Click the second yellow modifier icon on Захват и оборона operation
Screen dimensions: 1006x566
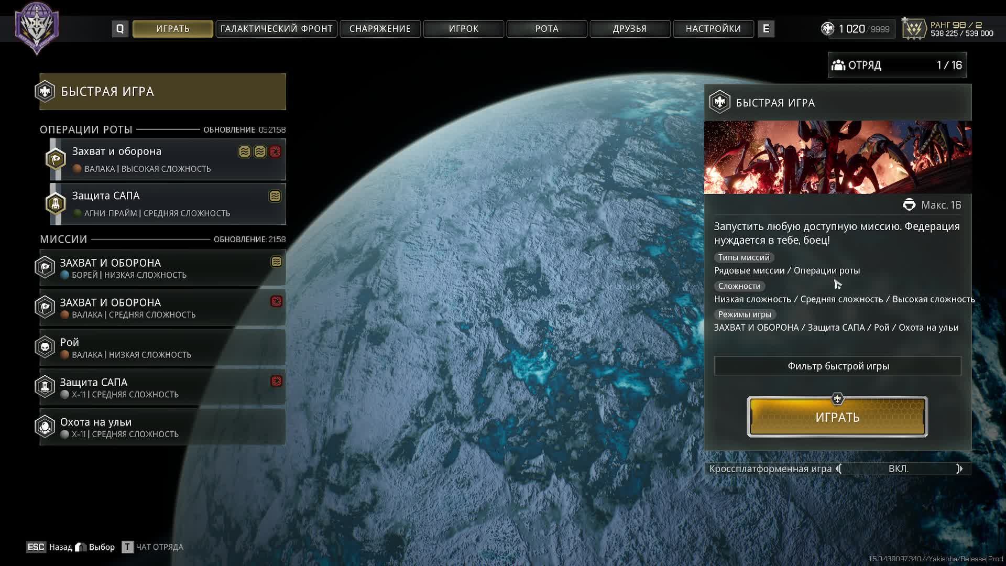point(260,152)
